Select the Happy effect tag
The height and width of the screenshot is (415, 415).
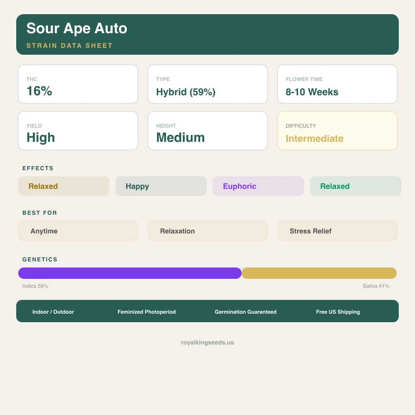click(161, 186)
